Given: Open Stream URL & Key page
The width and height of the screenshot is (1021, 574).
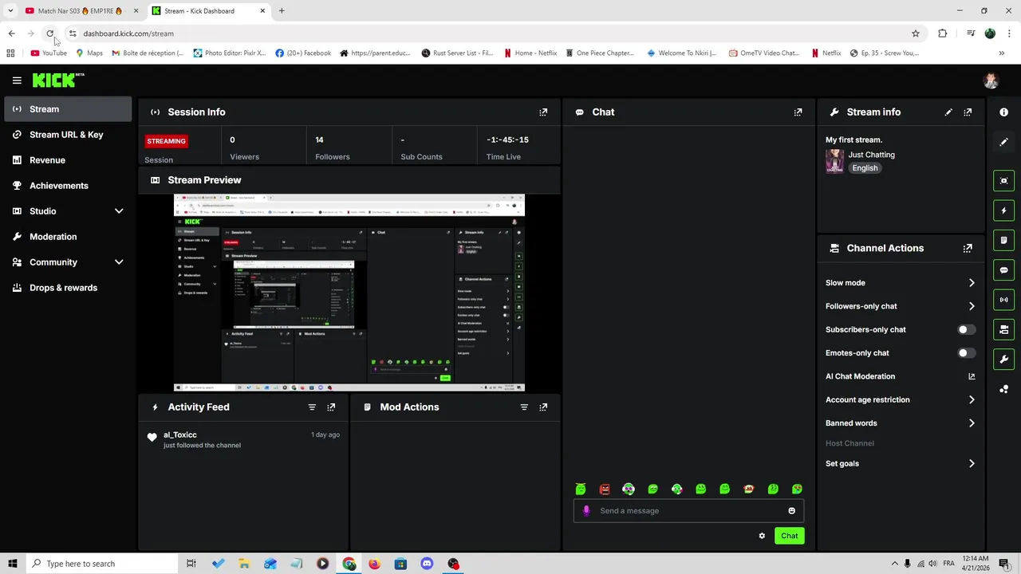Looking at the screenshot, I should [x=68, y=135].
